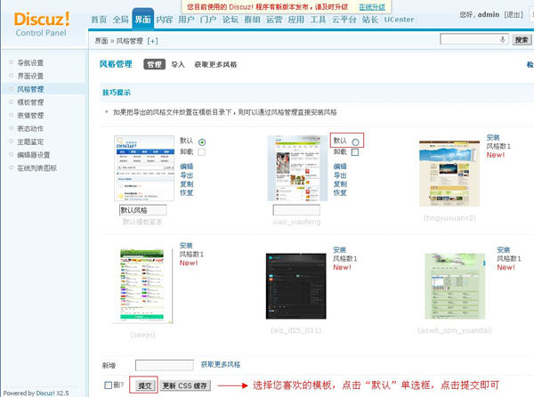Click the 退出 logout link
Viewport: 534px width, 397px height.
point(514,14)
